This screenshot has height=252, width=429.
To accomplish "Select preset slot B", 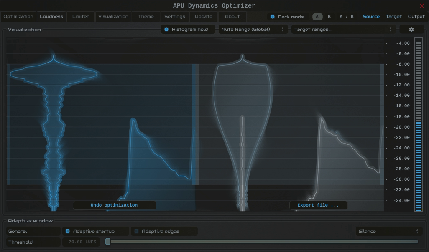I will click(329, 17).
